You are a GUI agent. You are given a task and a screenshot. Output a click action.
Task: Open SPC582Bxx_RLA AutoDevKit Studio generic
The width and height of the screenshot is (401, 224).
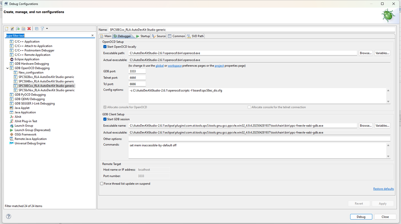pyautogui.click(x=46, y=77)
